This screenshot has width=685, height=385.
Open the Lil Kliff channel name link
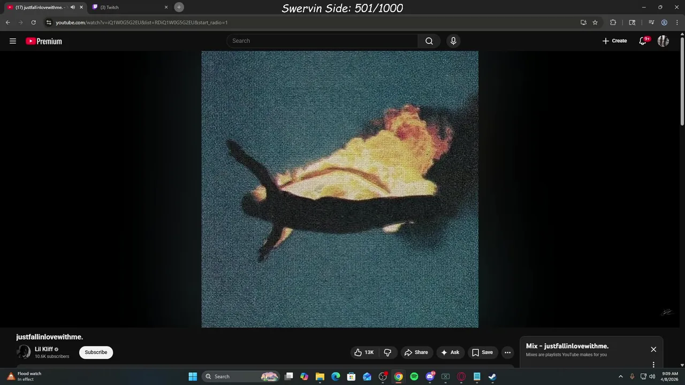point(44,349)
